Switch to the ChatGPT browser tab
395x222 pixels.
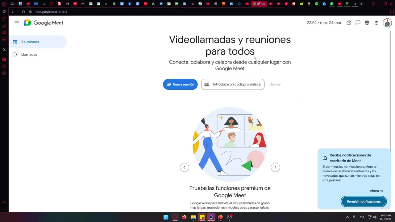216,4
